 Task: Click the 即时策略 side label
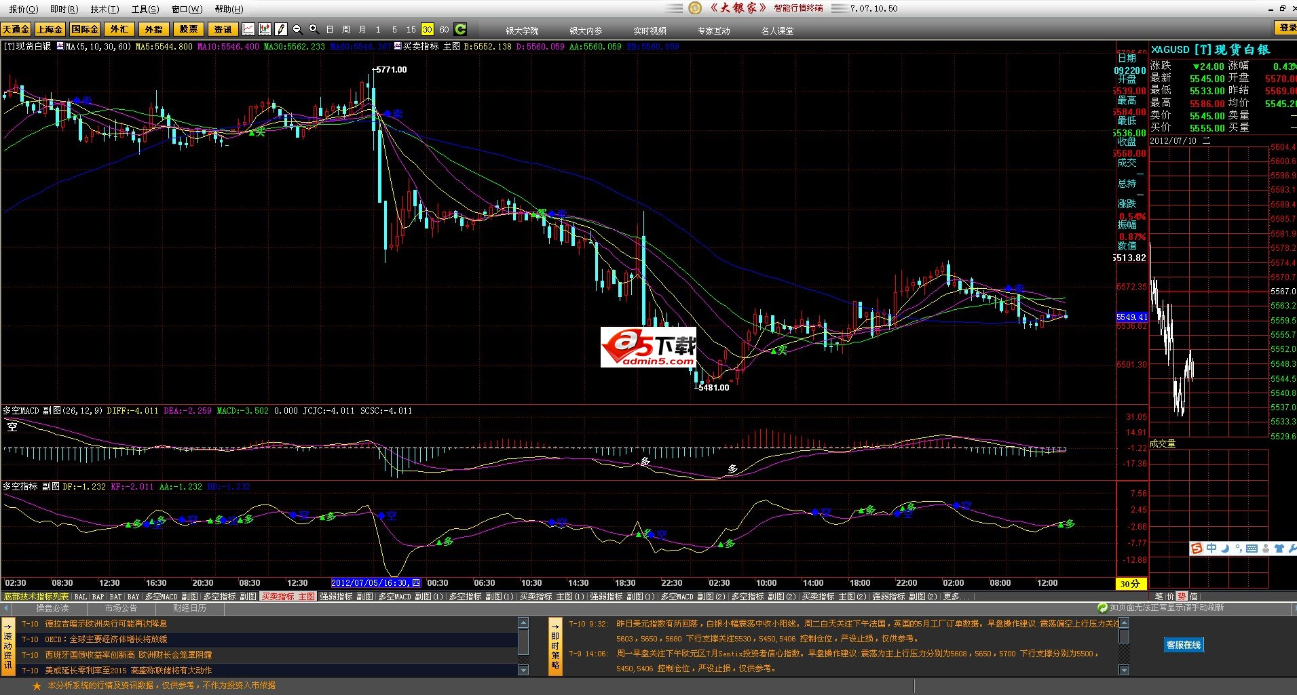[x=555, y=647]
